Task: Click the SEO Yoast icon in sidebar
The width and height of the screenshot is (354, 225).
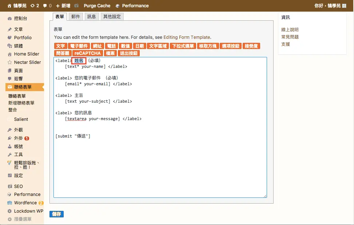Action: 10,186
